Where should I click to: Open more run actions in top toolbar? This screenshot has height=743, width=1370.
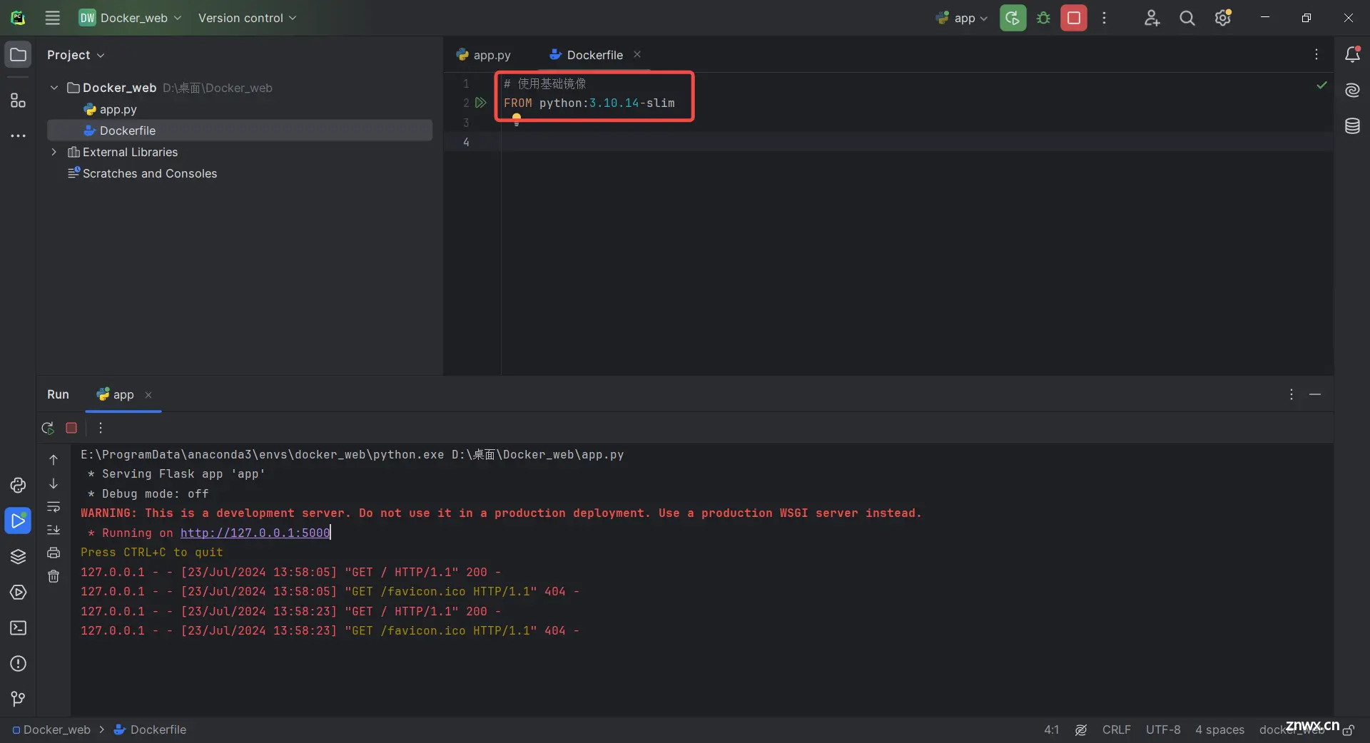coord(1104,18)
